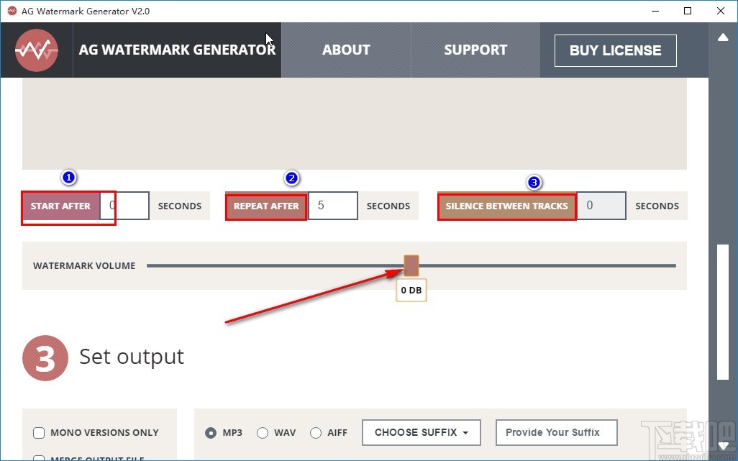Close the AG Watermark Generator window

click(721, 11)
